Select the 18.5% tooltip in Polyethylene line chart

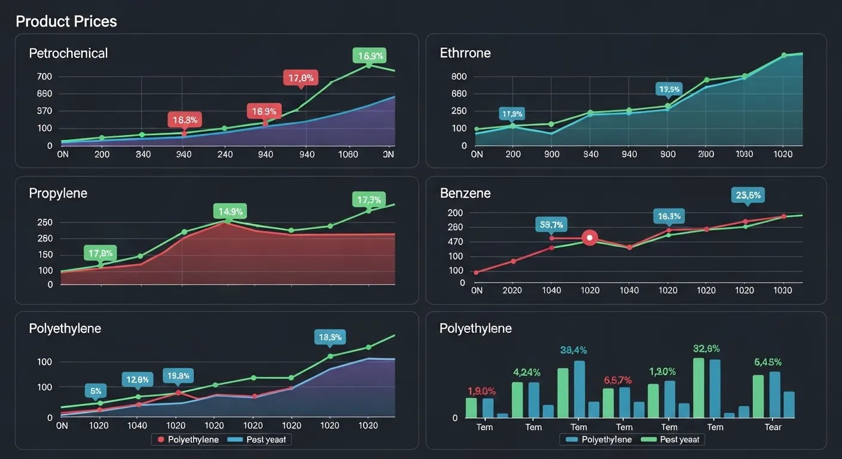330,337
